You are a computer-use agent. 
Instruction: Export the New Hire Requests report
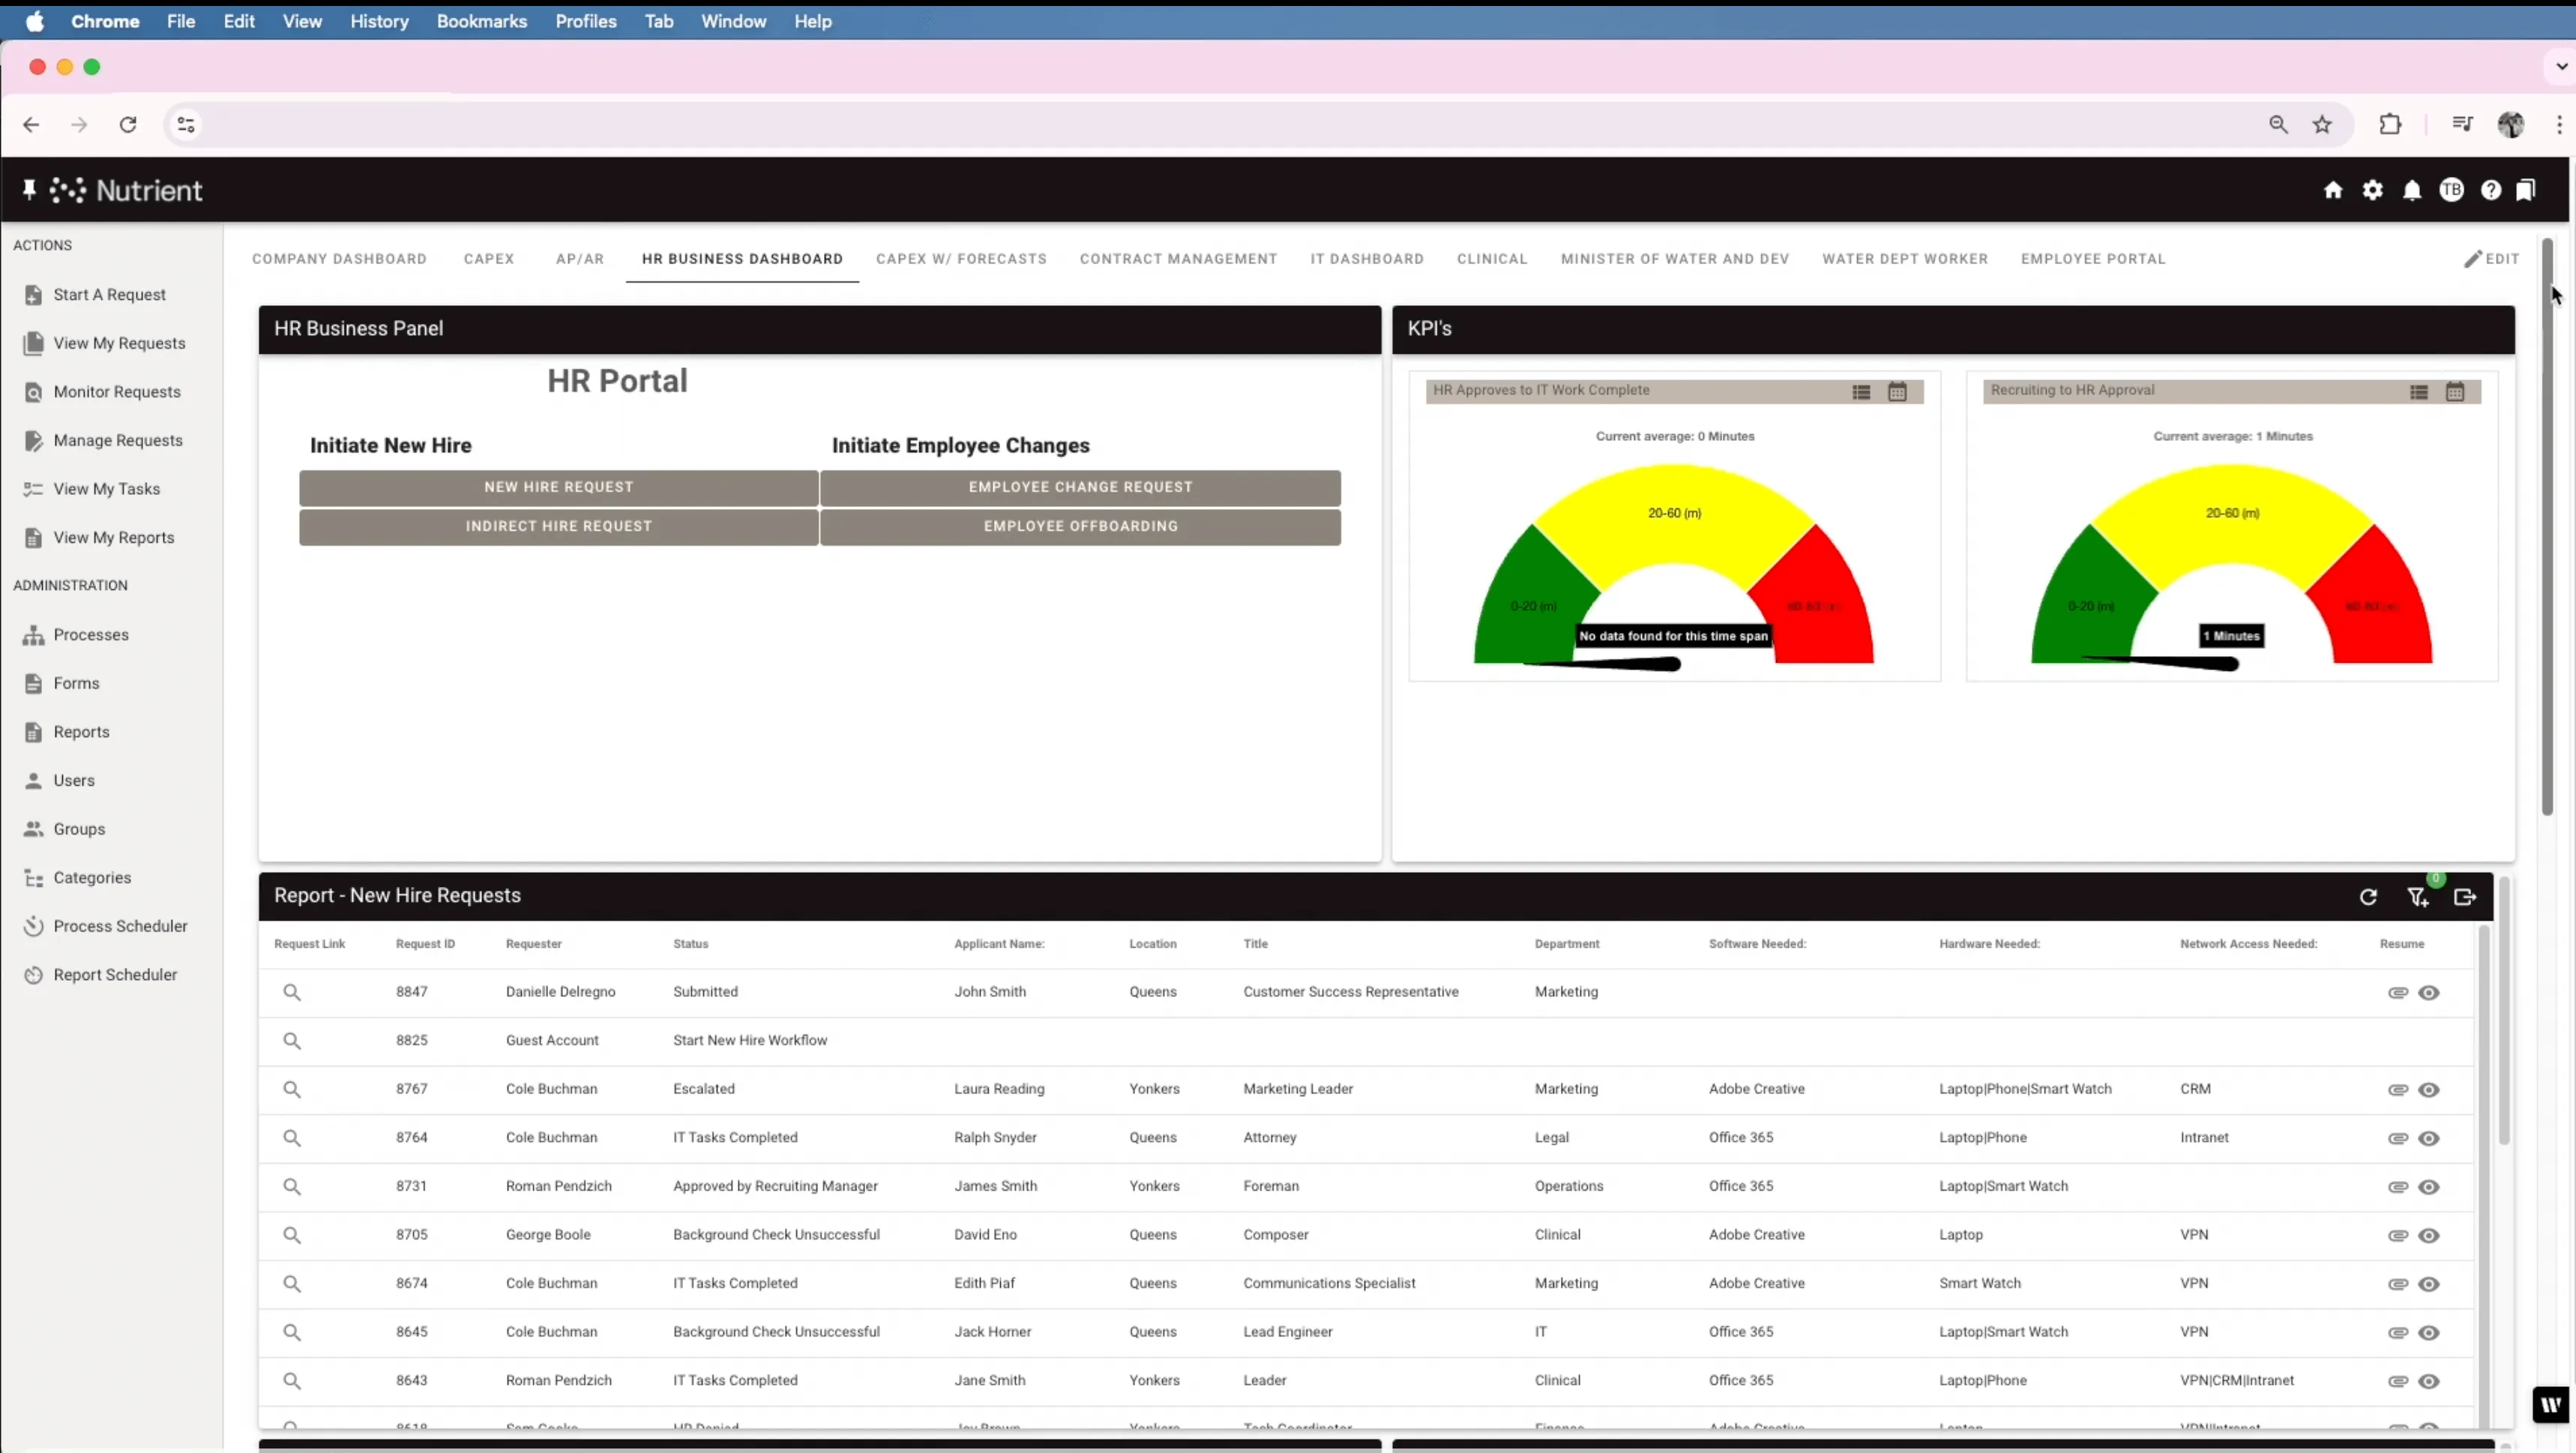point(2465,896)
